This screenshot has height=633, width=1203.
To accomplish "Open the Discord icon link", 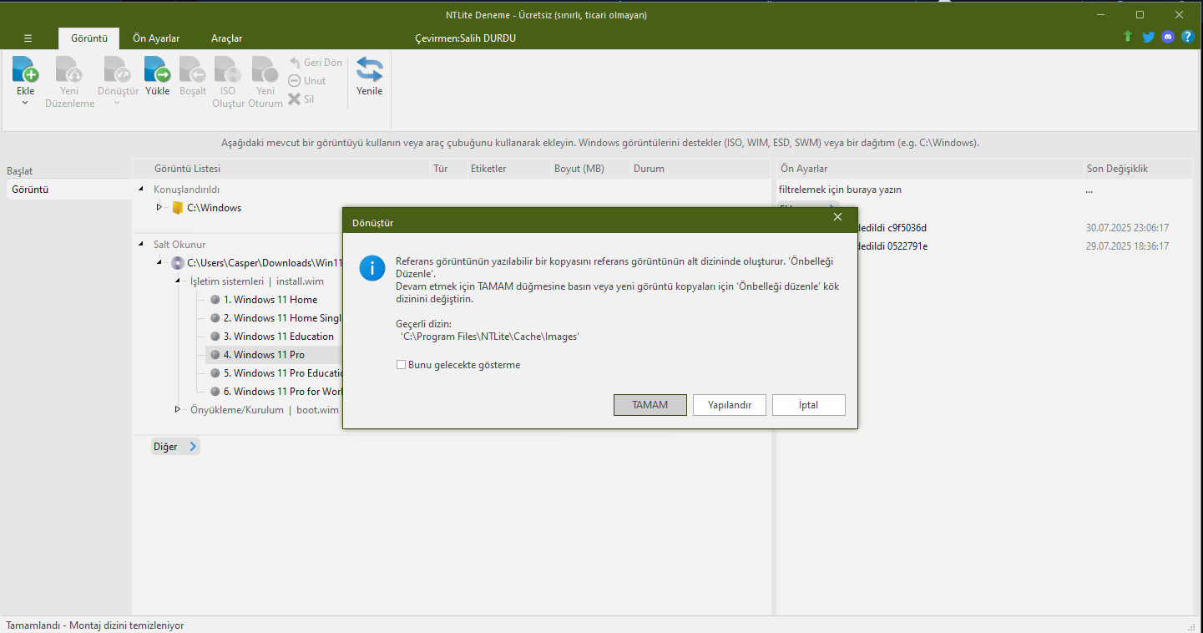I will click(x=1168, y=38).
